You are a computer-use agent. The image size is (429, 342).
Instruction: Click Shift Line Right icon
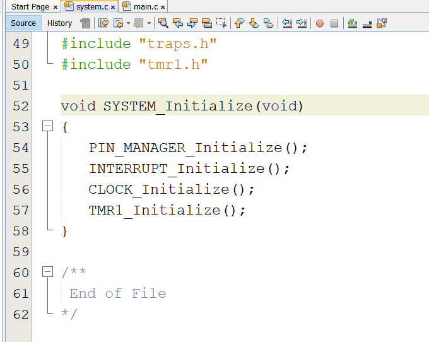click(302, 23)
